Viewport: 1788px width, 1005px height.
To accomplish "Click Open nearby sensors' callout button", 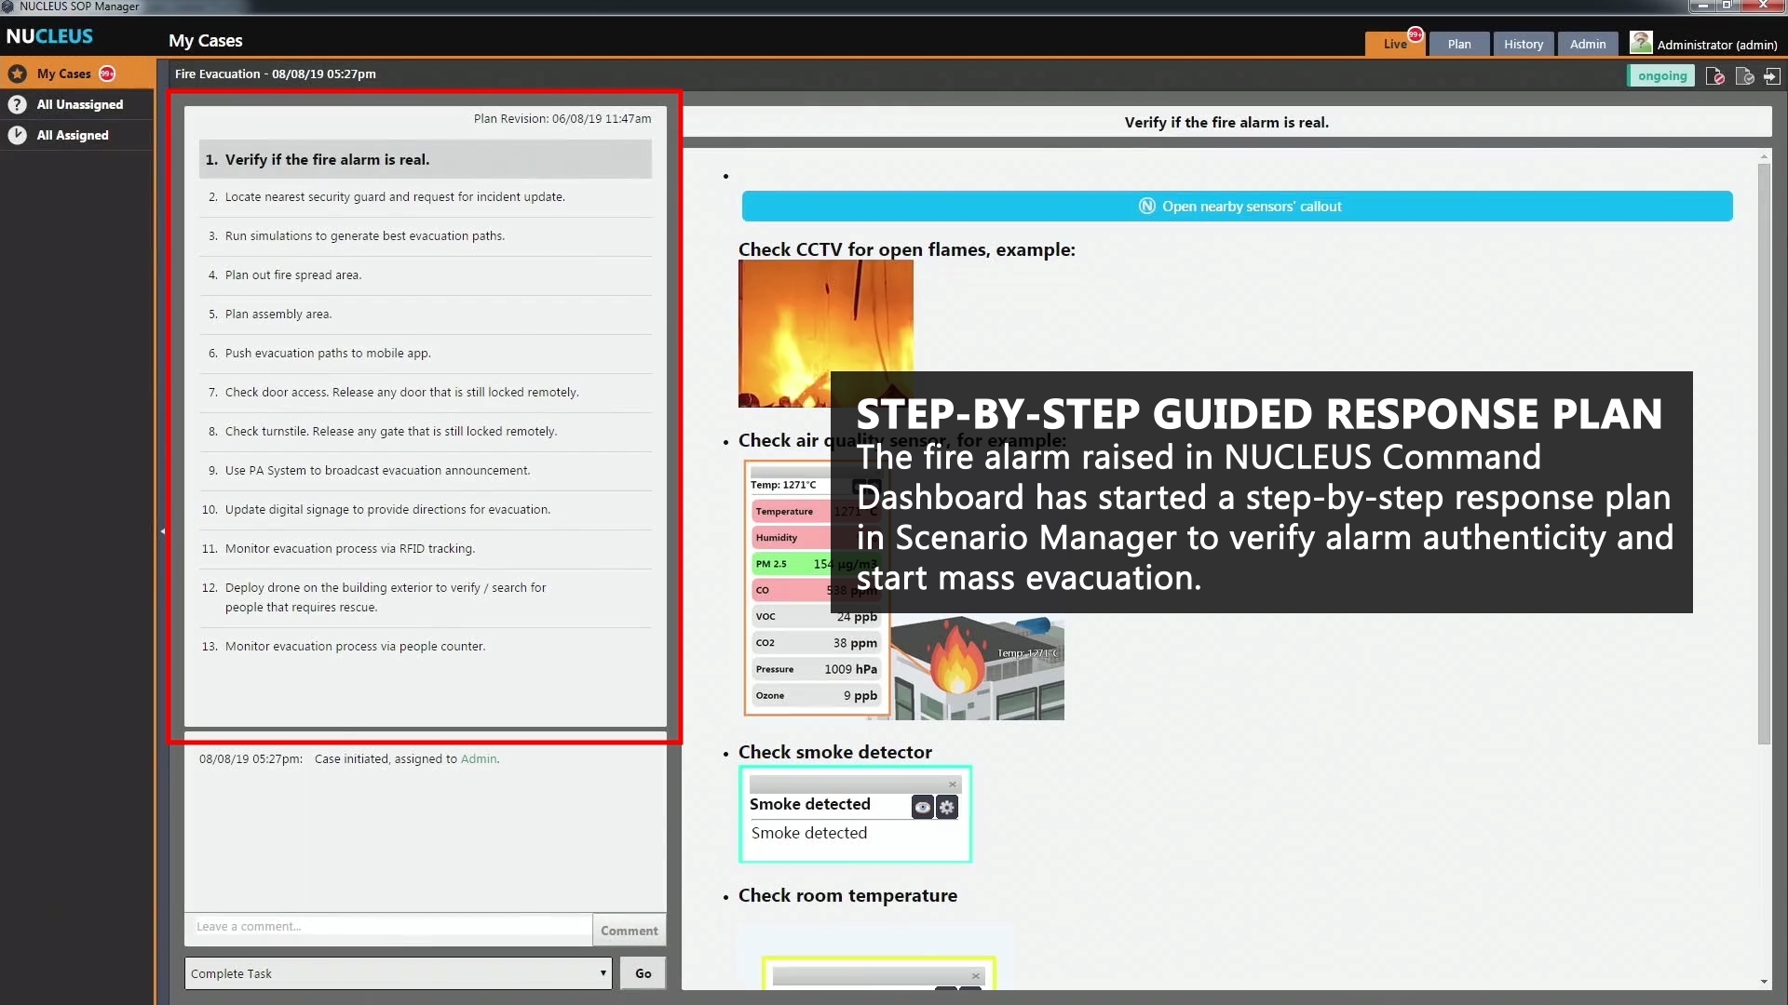I will [x=1237, y=207].
